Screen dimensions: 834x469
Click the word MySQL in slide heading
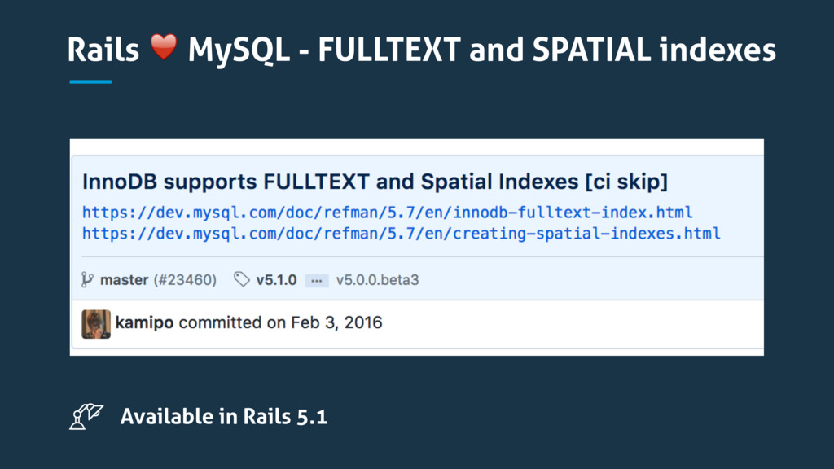[236, 51]
